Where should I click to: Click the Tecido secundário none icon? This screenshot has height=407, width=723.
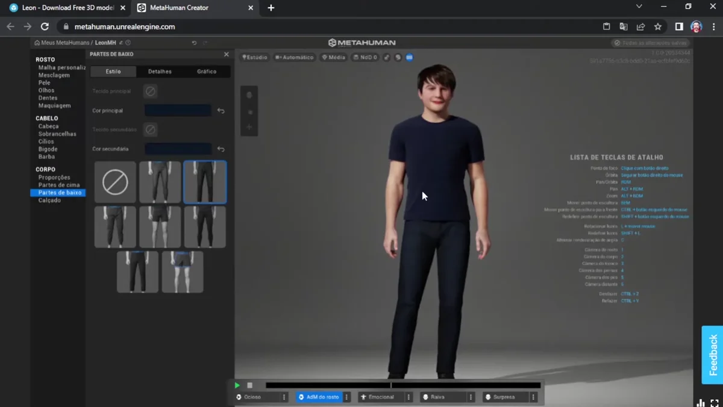[151, 129]
